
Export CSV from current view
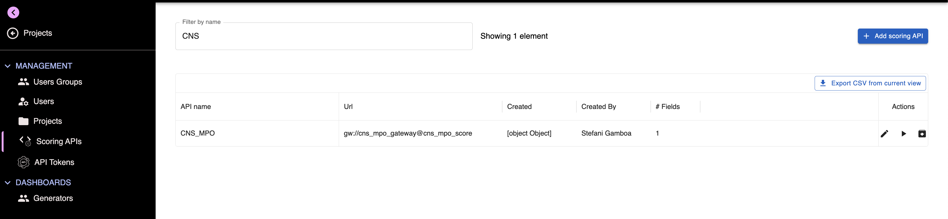[870, 83]
